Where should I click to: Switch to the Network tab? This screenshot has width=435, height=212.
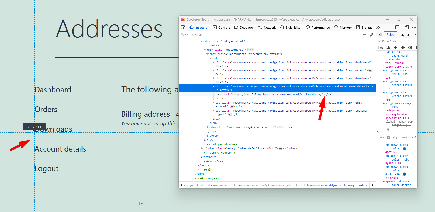pyautogui.click(x=267, y=27)
